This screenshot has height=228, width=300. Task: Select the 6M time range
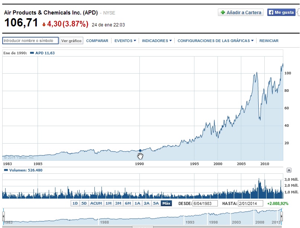(128, 203)
